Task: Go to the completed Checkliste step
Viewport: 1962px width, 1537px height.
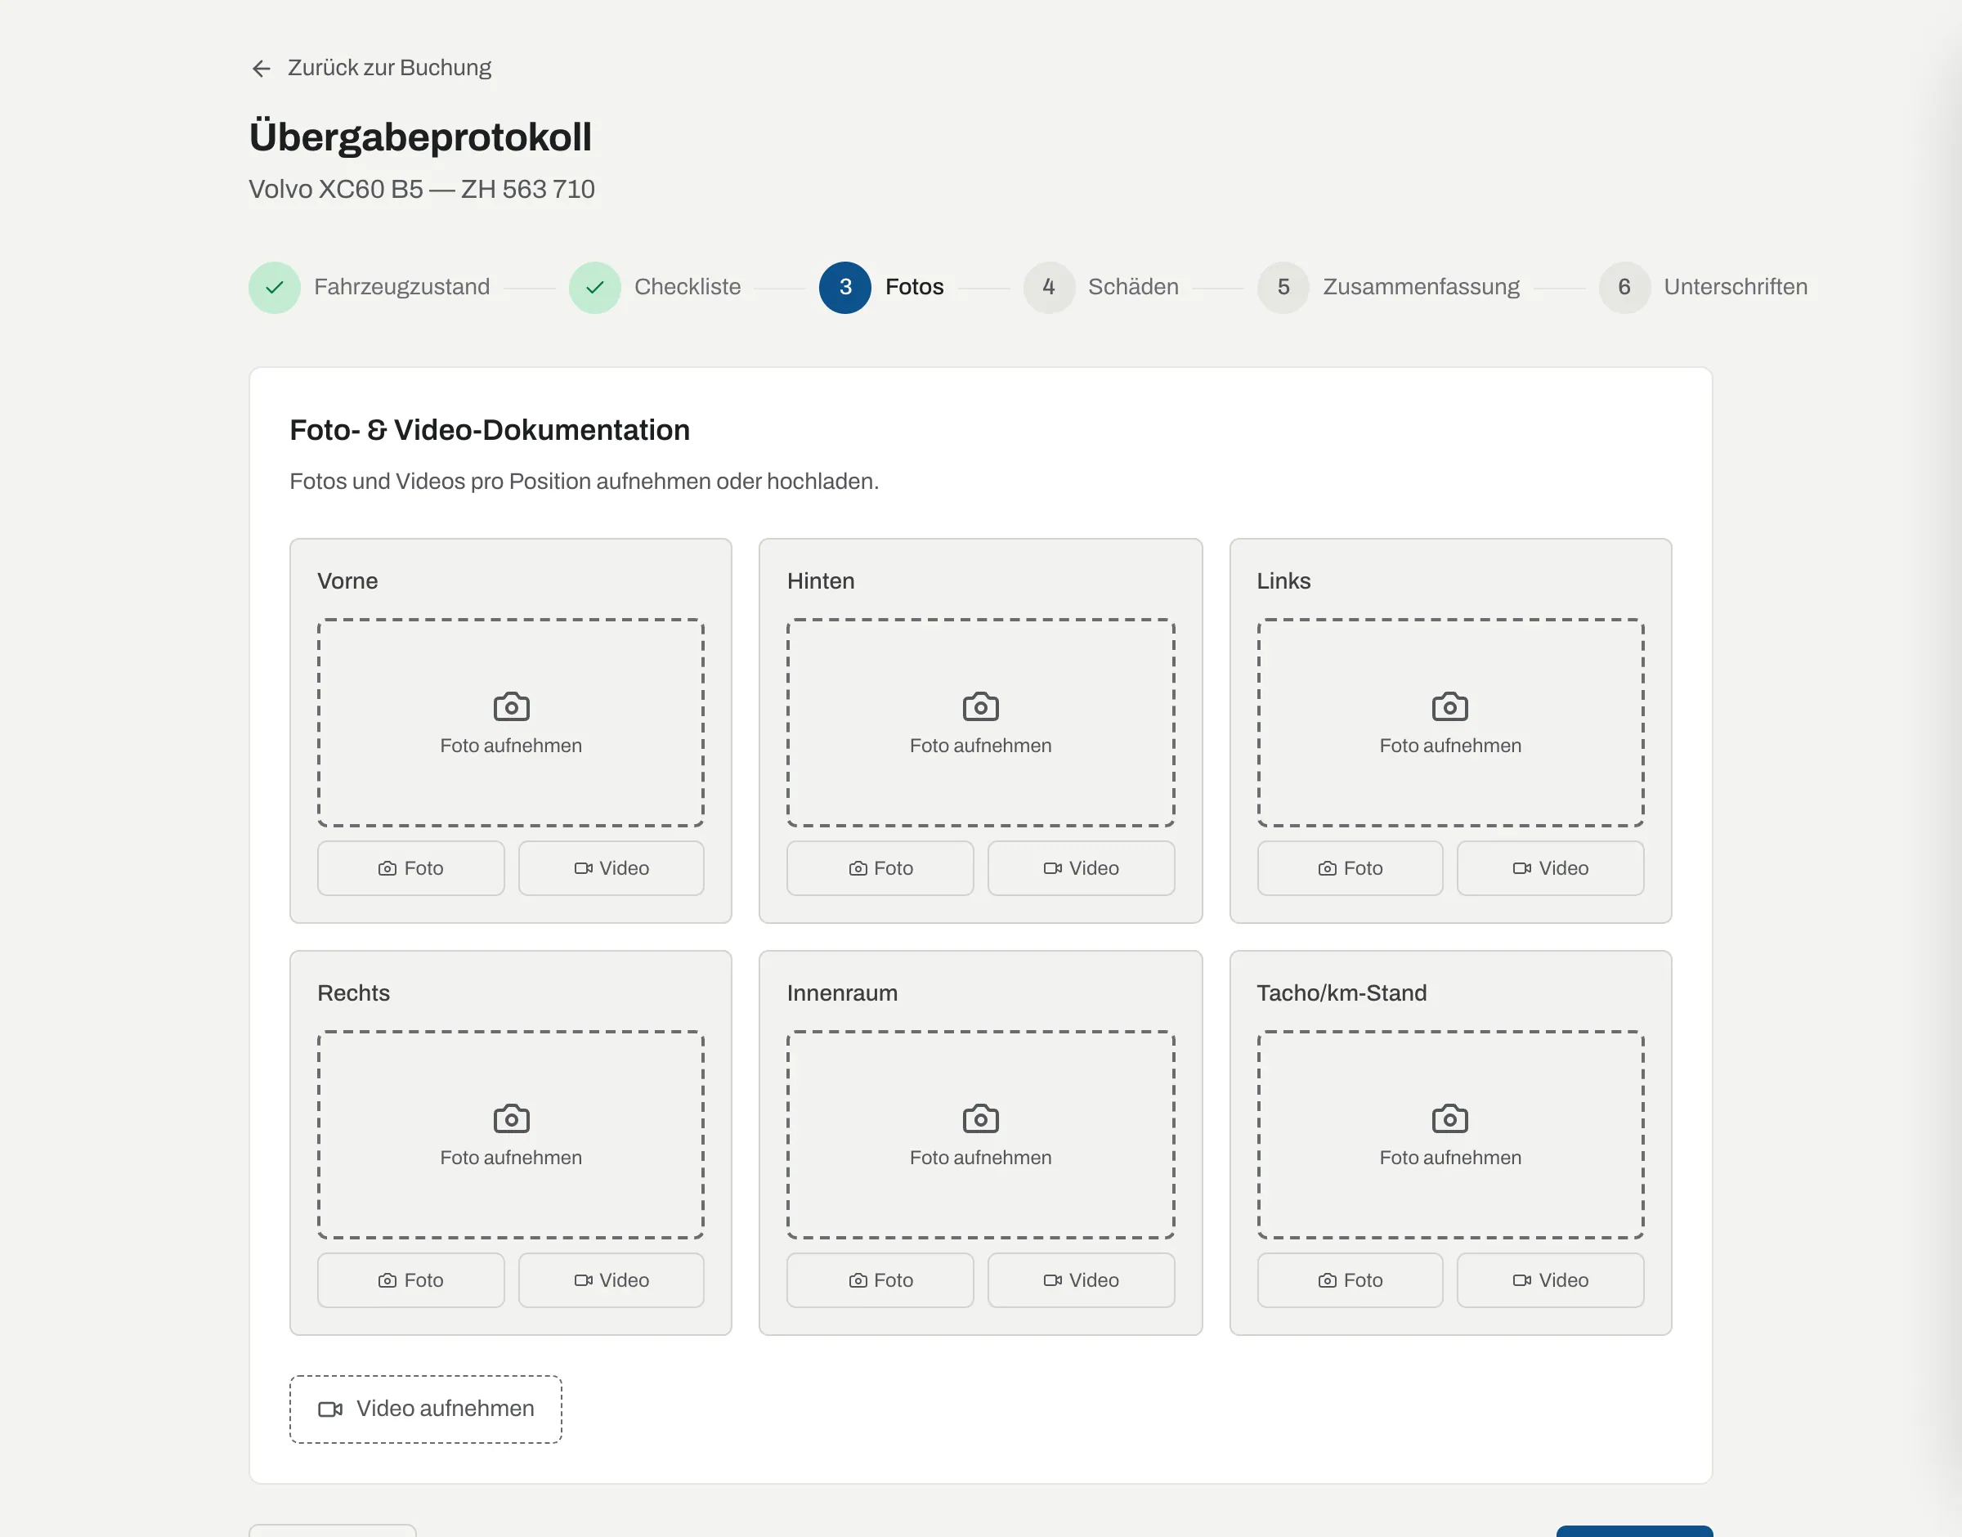Action: (x=655, y=287)
